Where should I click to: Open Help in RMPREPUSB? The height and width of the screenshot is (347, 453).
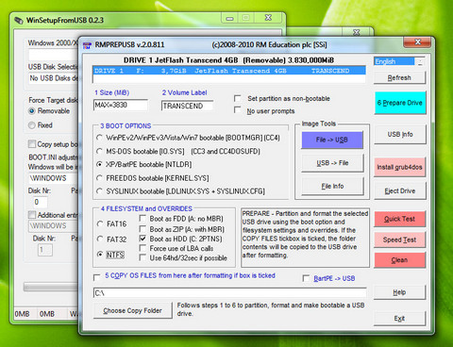pyautogui.click(x=399, y=292)
